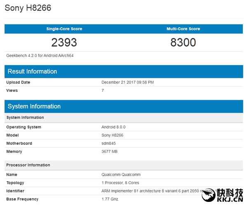Screen dimensions: 247x206
Task: Click the Identifier label
Action: pos(15,191)
